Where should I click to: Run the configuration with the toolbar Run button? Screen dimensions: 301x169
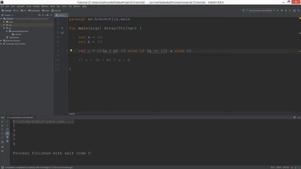(x=277, y=10)
